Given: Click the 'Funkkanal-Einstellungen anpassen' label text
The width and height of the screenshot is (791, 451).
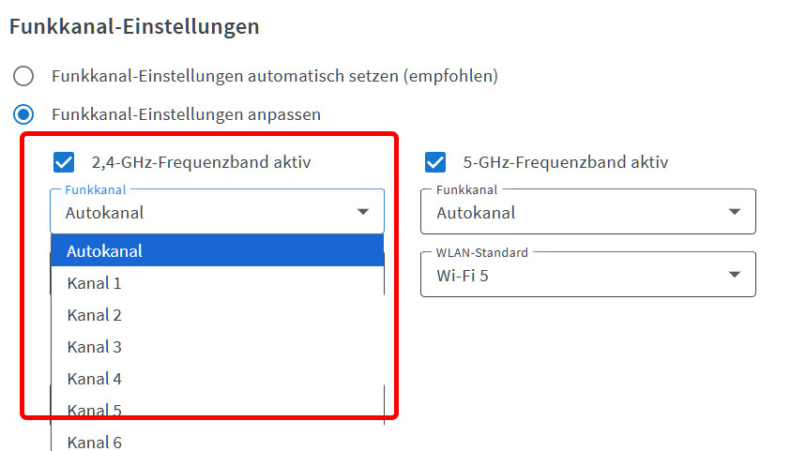Looking at the screenshot, I should [x=186, y=114].
